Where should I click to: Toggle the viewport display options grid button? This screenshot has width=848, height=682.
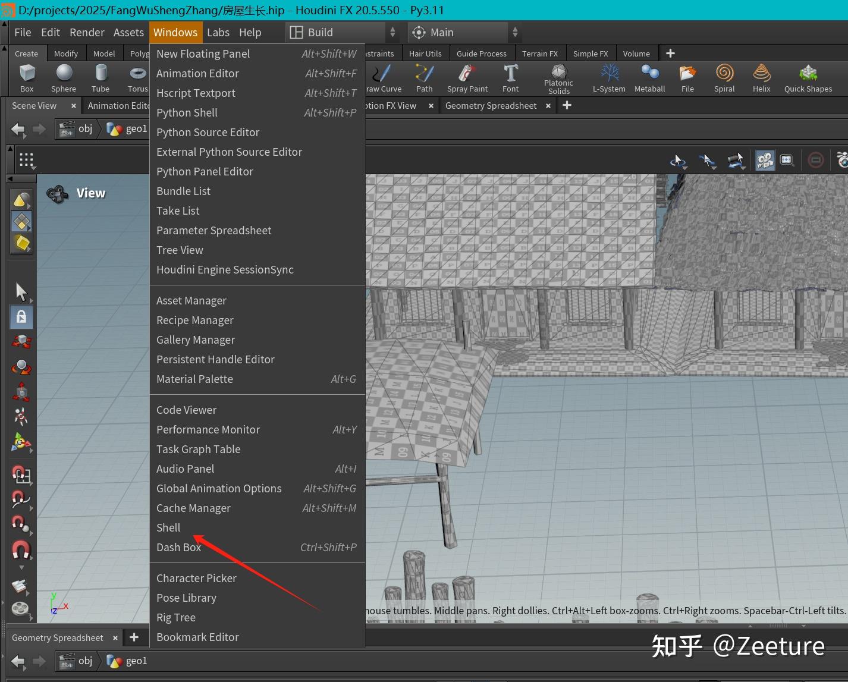point(27,160)
